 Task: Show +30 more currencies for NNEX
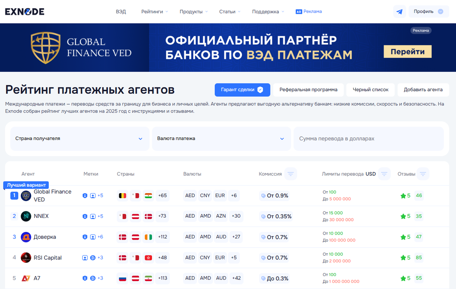[236, 216]
